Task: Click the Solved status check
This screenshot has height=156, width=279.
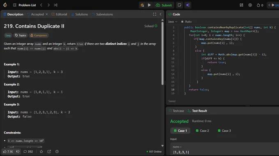Action: (151, 26)
